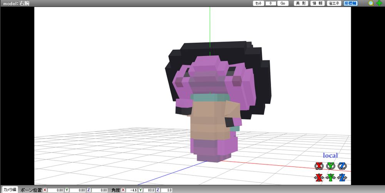Click the red X move icon
This screenshot has width=385, height=193.
click(x=319, y=177)
